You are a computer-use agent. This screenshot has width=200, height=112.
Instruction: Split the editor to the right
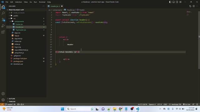194,6
